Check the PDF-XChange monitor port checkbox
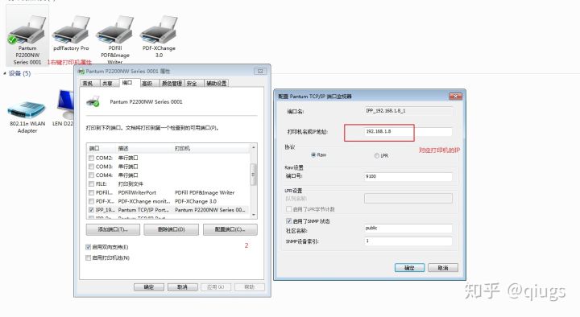The height and width of the screenshot is (317, 580). [x=91, y=201]
